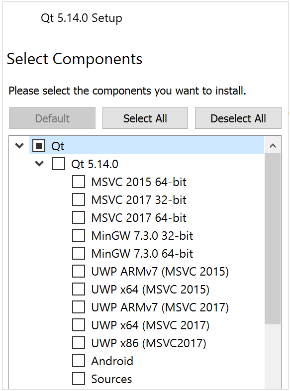Check the Qt 5.14.0 checkbox
Image resolution: width=290 pixels, height=391 pixels.
pyautogui.click(x=59, y=164)
